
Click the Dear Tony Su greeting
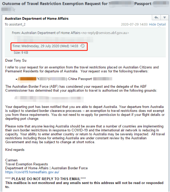click(16, 60)
